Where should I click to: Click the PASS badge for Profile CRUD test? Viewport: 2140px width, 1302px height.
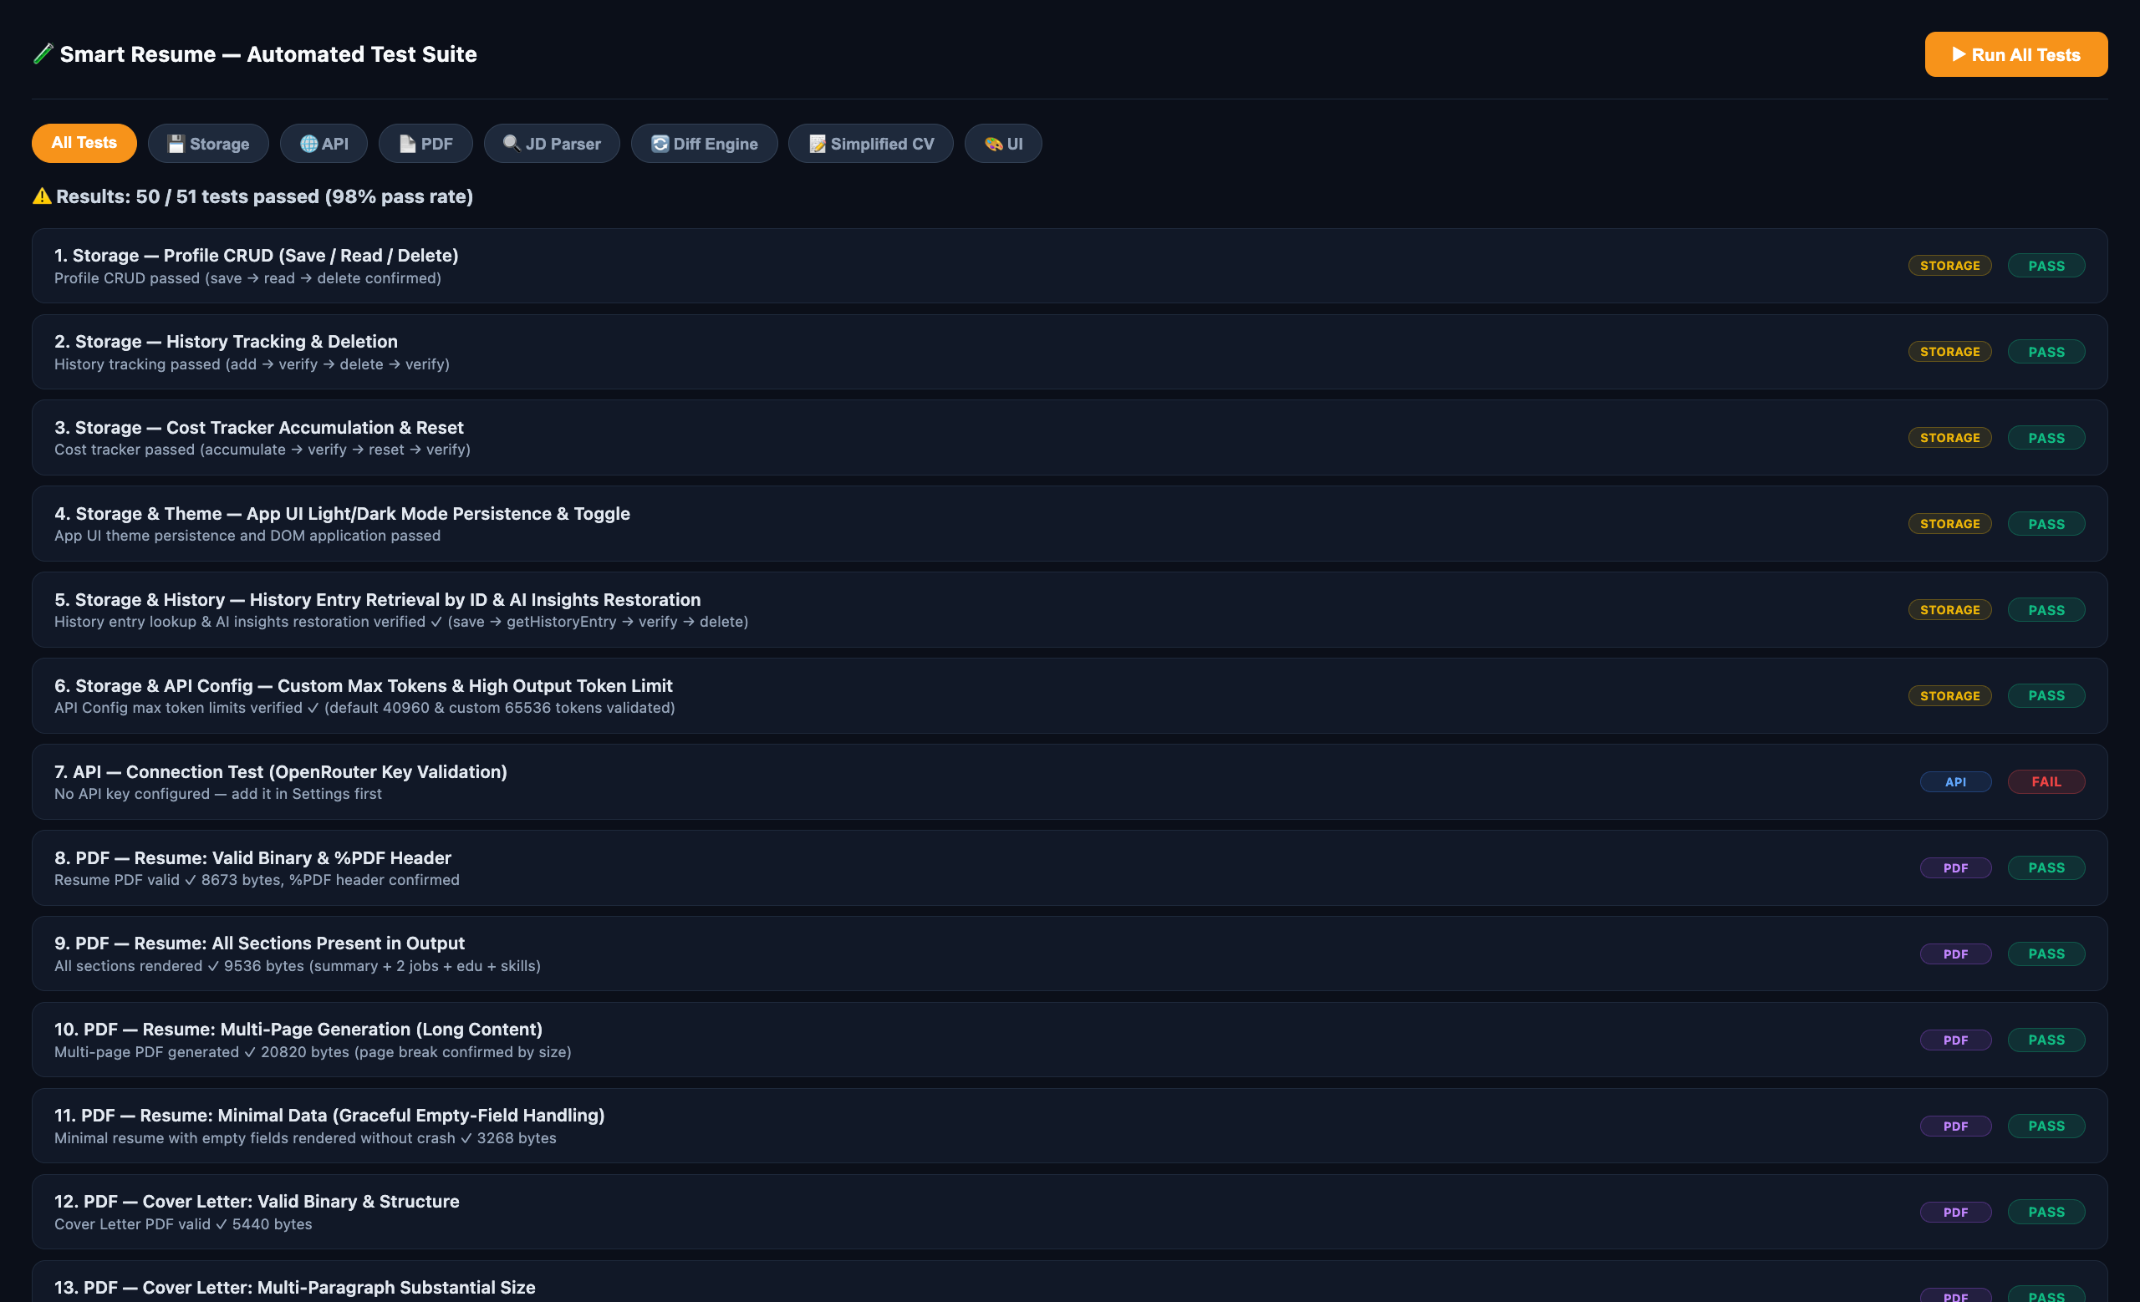(x=2046, y=266)
